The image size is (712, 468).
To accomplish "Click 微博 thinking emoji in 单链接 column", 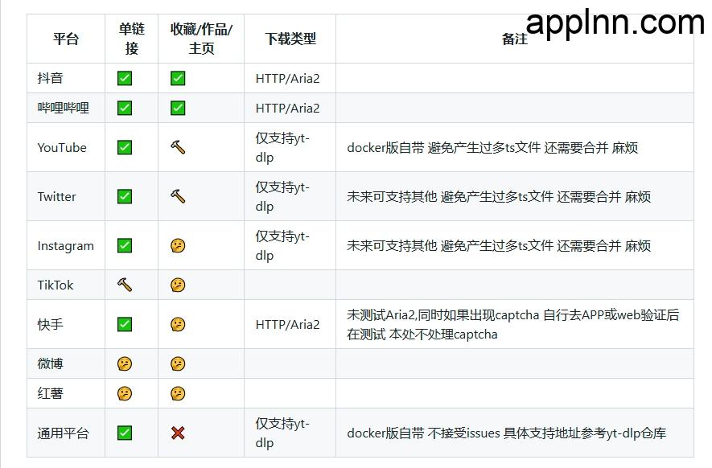I will (125, 363).
